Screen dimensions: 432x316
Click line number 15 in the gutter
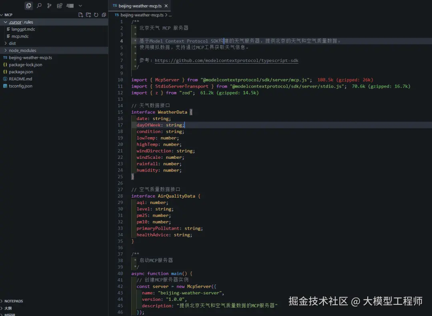[120, 112]
